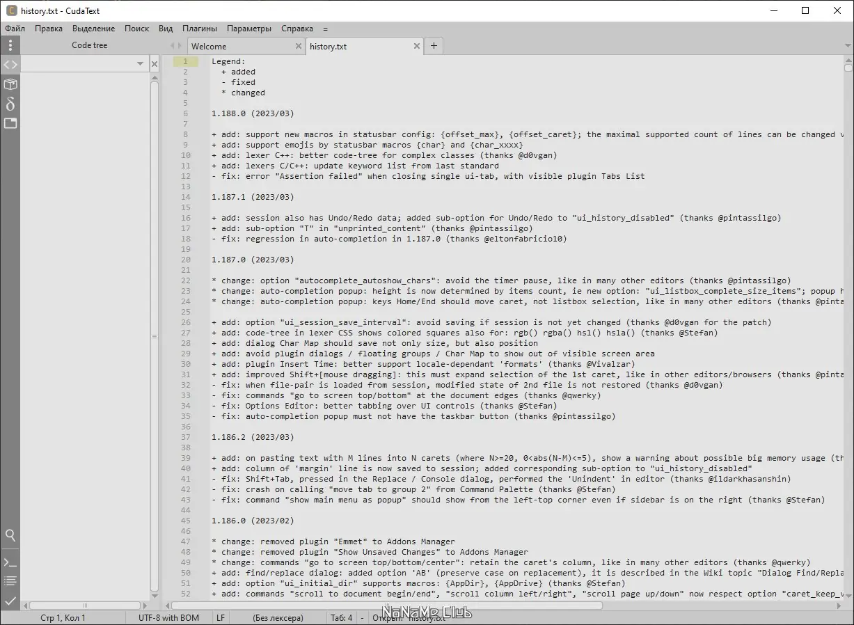Click the '- fixed' legend line

click(238, 82)
